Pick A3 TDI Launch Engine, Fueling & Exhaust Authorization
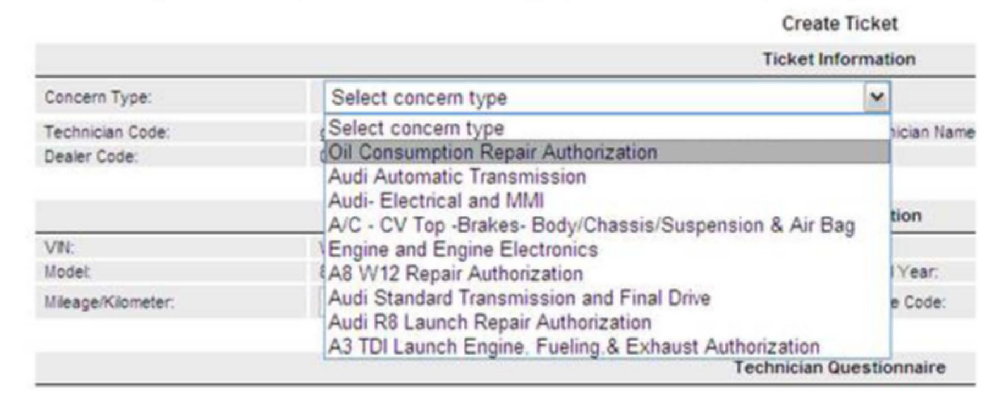997x403 pixels. pyautogui.click(x=574, y=346)
